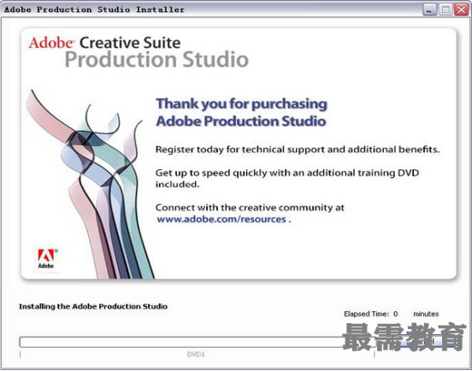Viewport: 472px width, 371px height.
Task: Open the www.adobe.com/resources link
Action: point(221,220)
